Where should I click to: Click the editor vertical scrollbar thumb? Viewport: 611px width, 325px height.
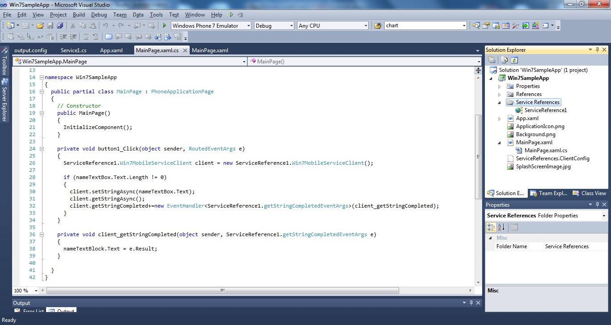pyautogui.click(x=478, y=157)
